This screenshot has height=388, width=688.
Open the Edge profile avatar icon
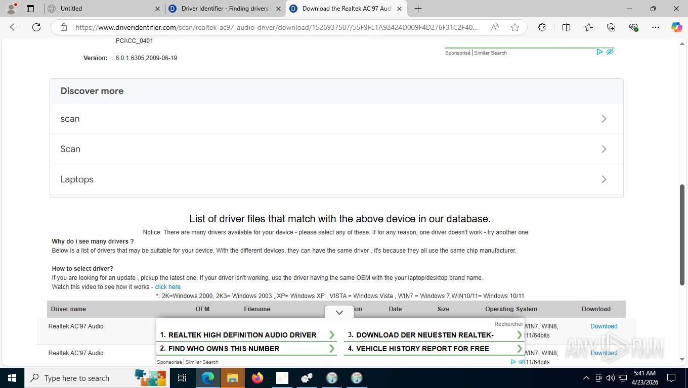(x=11, y=9)
